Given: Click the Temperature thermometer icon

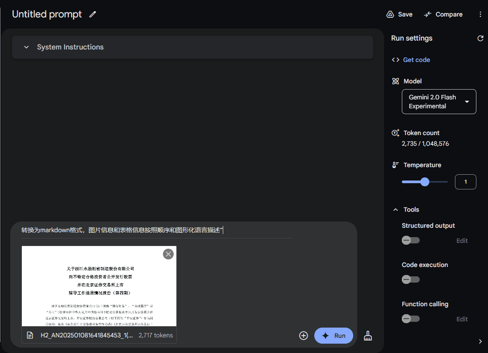Looking at the screenshot, I should point(395,165).
